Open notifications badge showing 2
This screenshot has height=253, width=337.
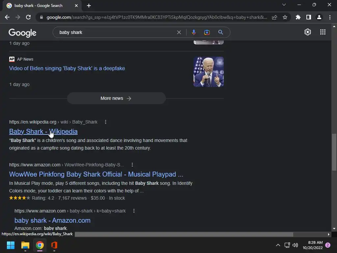pos(328,245)
